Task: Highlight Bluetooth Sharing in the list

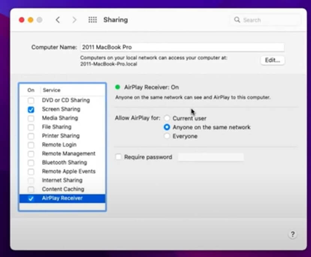Action: [64, 163]
